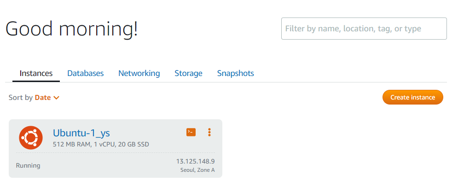Switch to the Databases tab
The image size is (458, 187).
(85, 73)
